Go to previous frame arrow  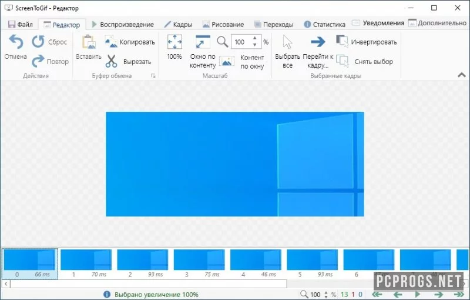coord(398,294)
